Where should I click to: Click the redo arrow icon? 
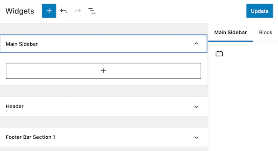pyautogui.click(x=78, y=11)
